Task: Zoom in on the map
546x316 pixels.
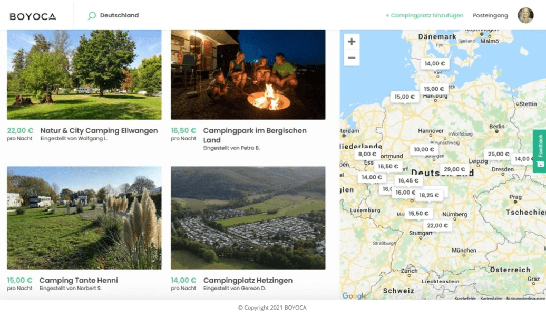Action: (x=352, y=42)
